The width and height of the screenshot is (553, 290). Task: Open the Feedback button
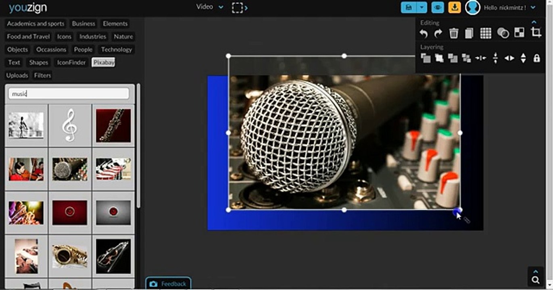pos(168,284)
